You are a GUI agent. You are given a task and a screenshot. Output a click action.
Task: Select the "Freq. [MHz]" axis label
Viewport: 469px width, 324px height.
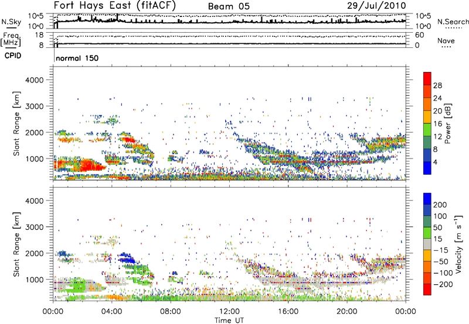(11, 40)
